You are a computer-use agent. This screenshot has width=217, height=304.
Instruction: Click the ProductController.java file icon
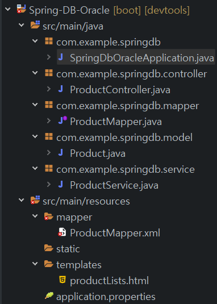click(61, 89)
